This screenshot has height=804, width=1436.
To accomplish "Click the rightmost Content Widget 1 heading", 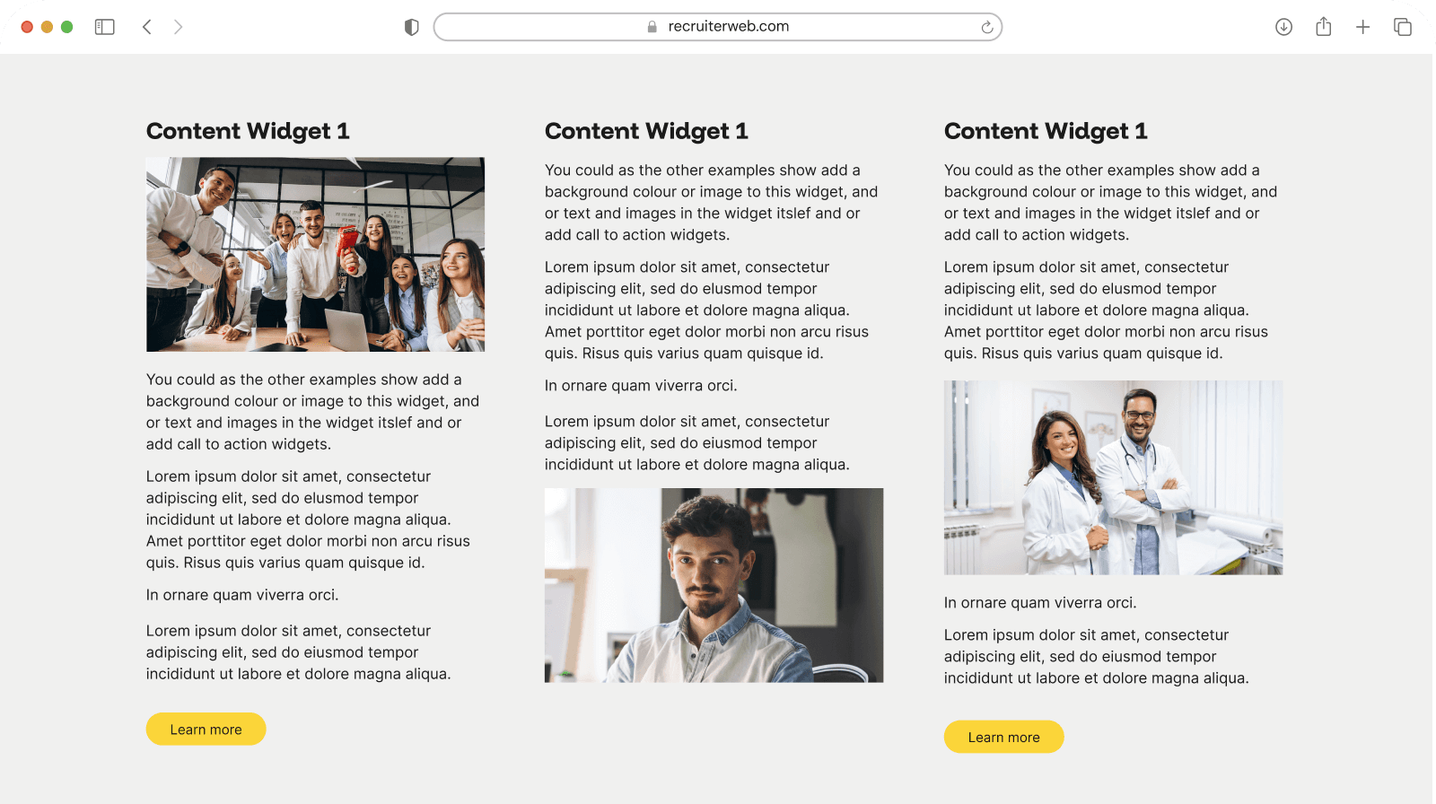I will 1046,131.
